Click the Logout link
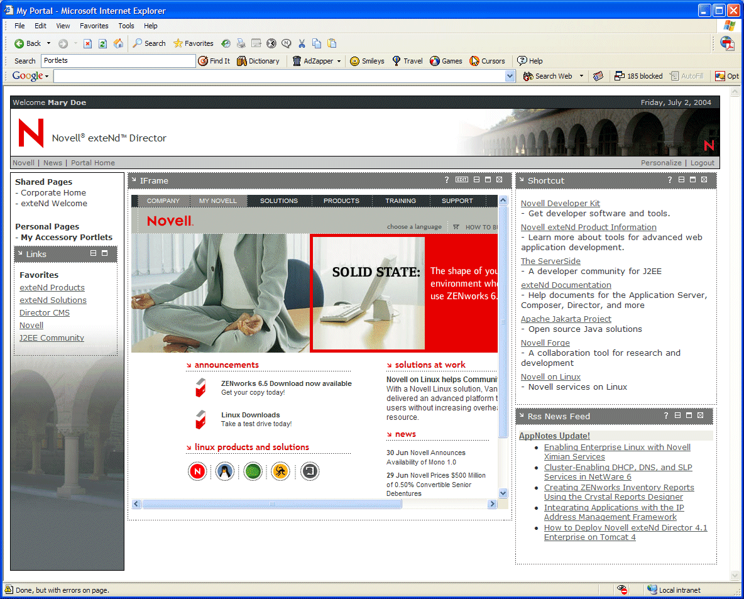Screen dimensions: 744x599 pos(703,163)
